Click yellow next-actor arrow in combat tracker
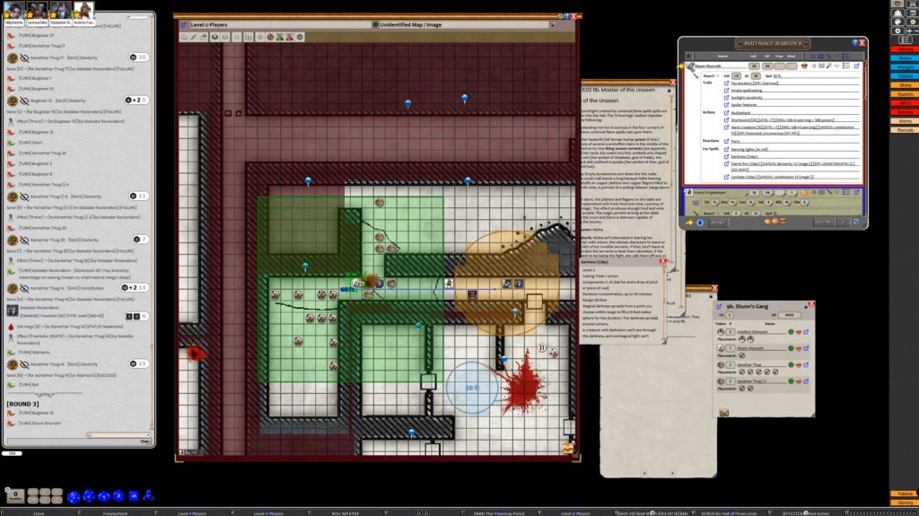Image resolution: width=919 pixels, height=516 pixels. pyautogui.click(x=689, y=223)
